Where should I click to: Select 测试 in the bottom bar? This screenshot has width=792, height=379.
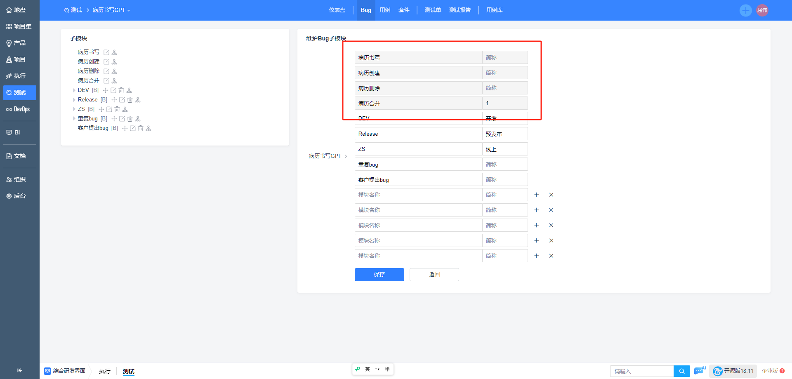[x=129, y=371]
